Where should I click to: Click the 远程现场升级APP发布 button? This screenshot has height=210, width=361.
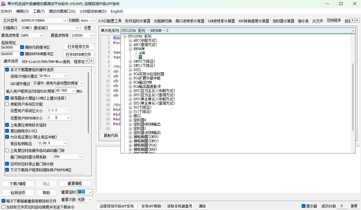point(117,206)
